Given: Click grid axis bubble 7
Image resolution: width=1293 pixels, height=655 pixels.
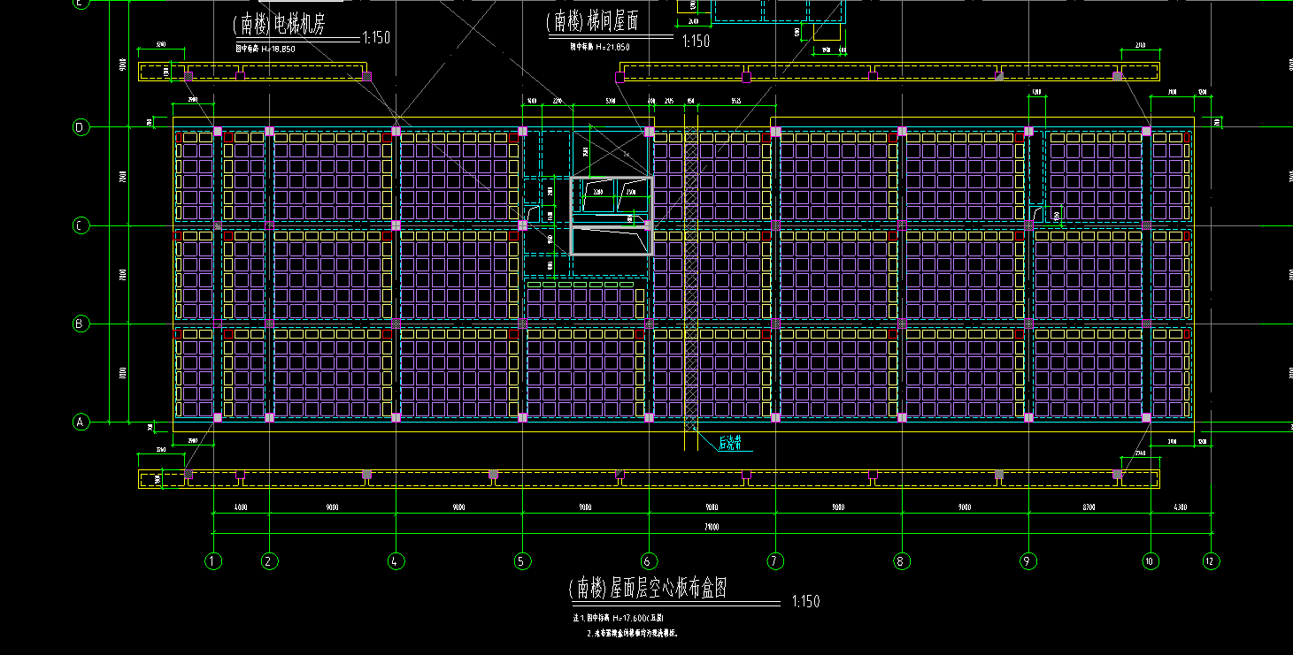Looking at the screenshot, I should click(x=775, y=560).
